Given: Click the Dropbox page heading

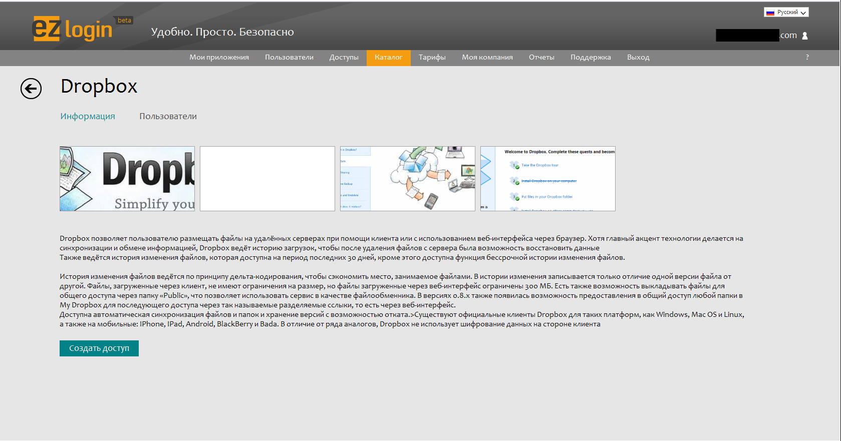Looking at the screenshot, I should click(99, 87).
